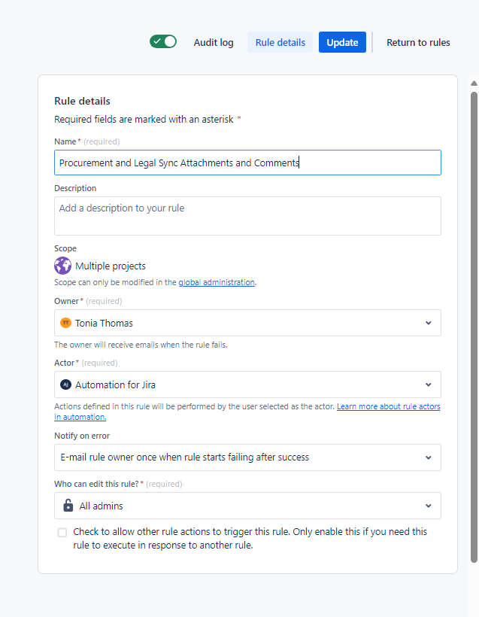Click into the rule Name field
479x617 pixels.
pos(247,163)
